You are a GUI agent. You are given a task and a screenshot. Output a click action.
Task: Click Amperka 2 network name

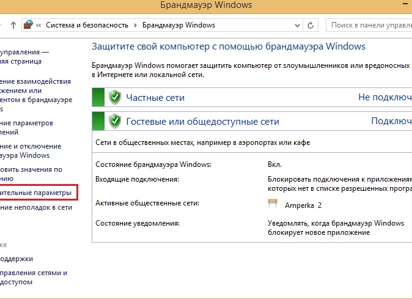tap(303, 205)
